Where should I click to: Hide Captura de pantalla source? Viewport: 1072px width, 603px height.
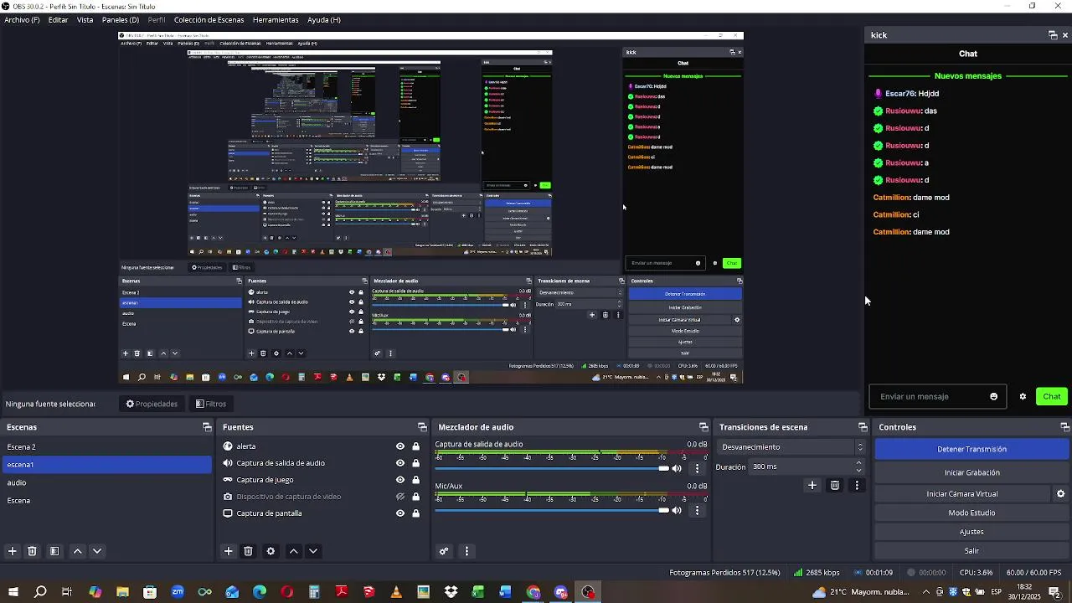400,513
